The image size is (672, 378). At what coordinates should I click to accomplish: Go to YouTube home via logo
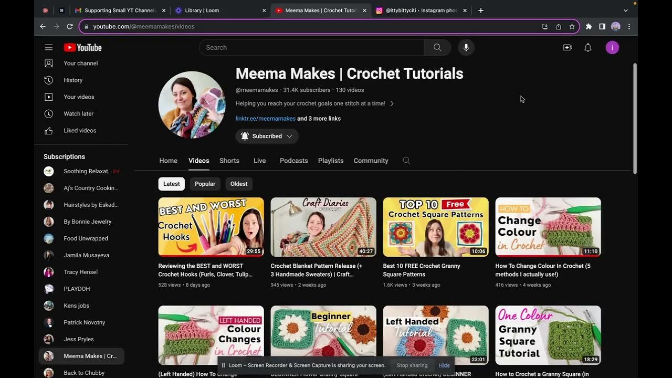click(x=82, y=47)
